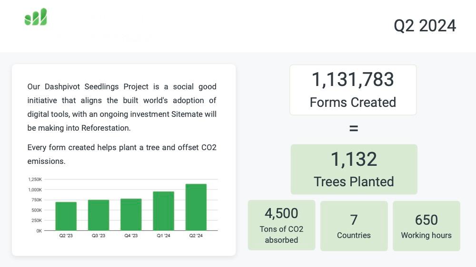The height and width of the screenshot is (267, 476).
Task: Click the Q1 '24 bar in chart
Action: point(163,211)
